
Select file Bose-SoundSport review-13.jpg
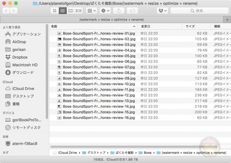140,101
